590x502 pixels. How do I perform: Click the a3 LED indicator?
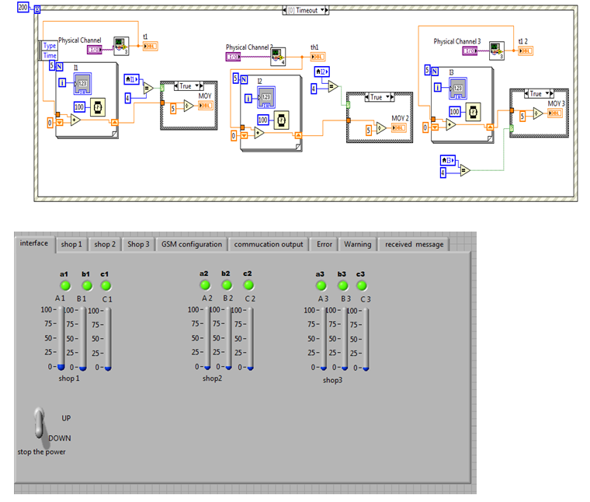(x=321, y=286)
